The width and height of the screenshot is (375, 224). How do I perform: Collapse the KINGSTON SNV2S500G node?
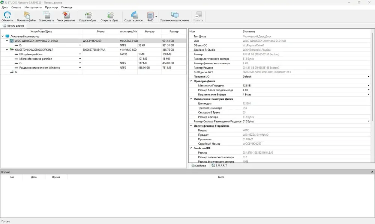coord(7,50)
